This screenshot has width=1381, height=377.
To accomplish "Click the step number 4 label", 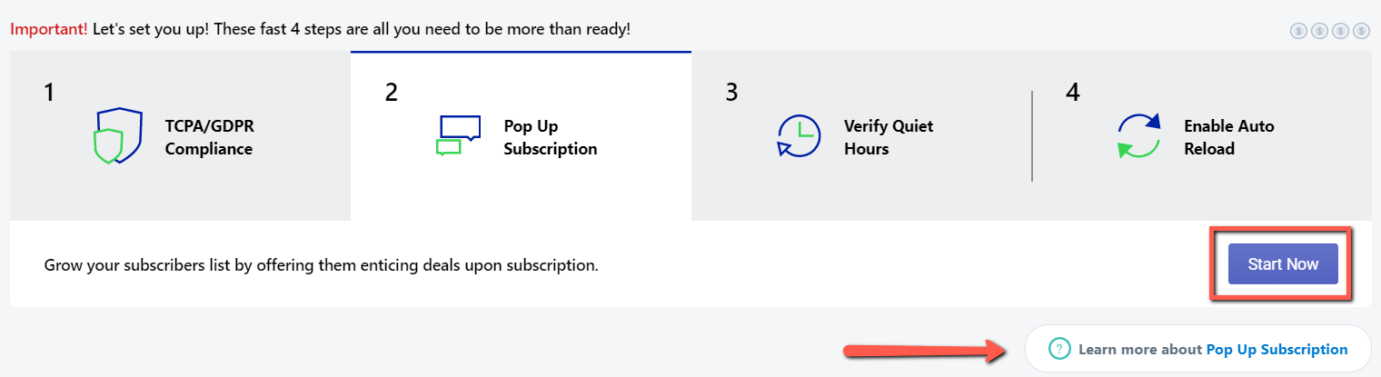I will tap(1072, 93).
